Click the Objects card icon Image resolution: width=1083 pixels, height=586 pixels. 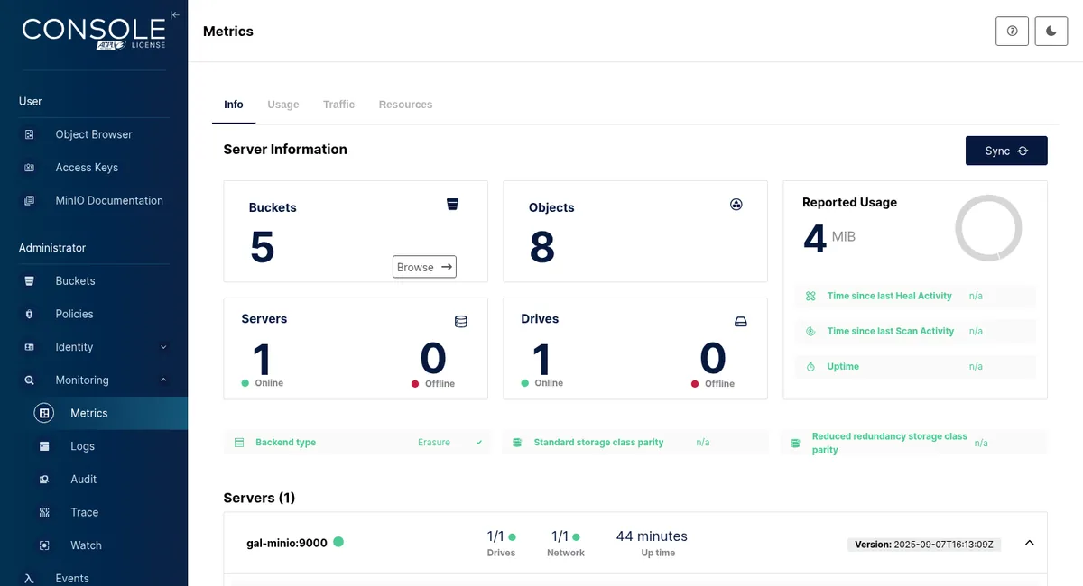[736, 205]
